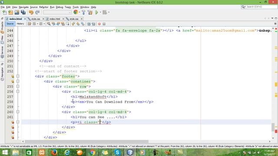Click the Clean and Build Project icon

coord(90,13)
